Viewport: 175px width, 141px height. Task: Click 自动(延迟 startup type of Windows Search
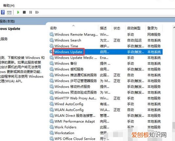point(134,40)
